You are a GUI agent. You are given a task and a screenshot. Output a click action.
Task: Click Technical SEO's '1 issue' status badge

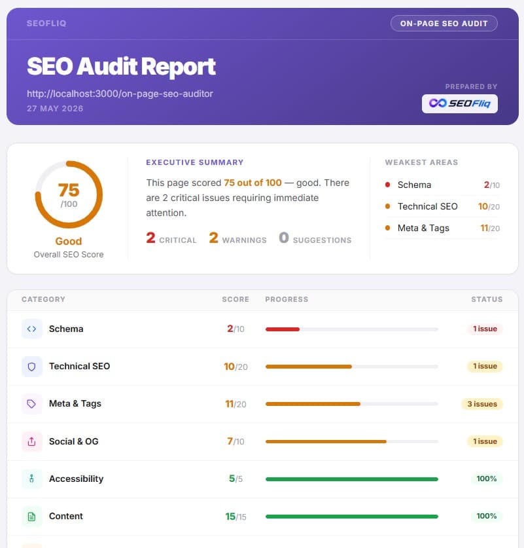pyautogui.click(x=485, y=366)
